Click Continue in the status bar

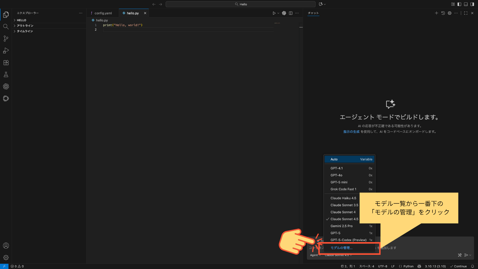[x=458, y=266]
